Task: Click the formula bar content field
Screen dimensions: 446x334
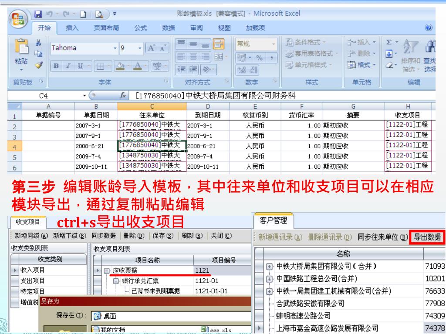Action: tap(282, 95)
